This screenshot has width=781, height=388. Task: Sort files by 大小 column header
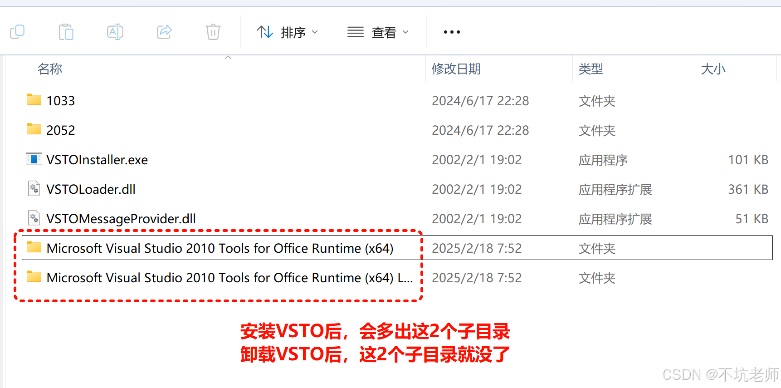pyautogui.click(x=713, y=69)
